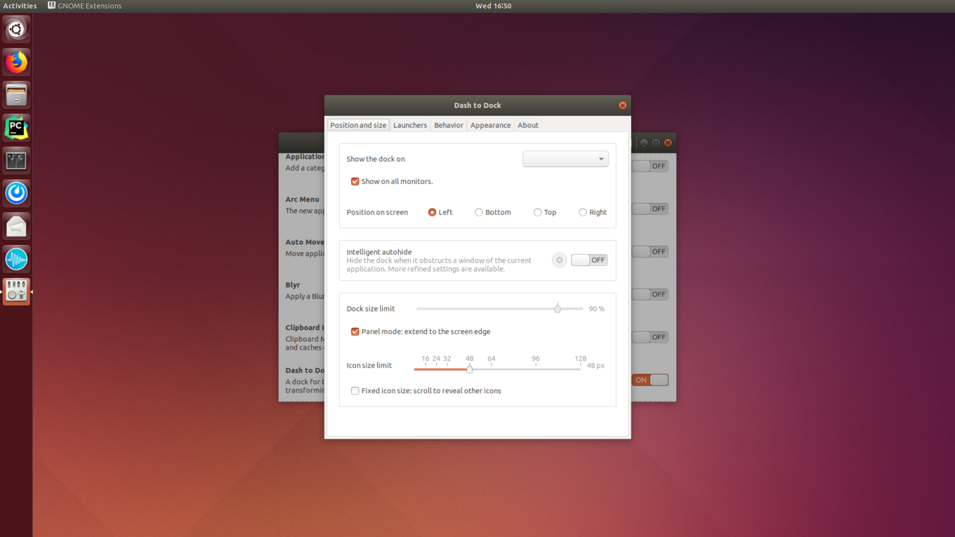Switch to the Launchers tab
Viewport: 955px width, 537px height.
click(410, 125)
